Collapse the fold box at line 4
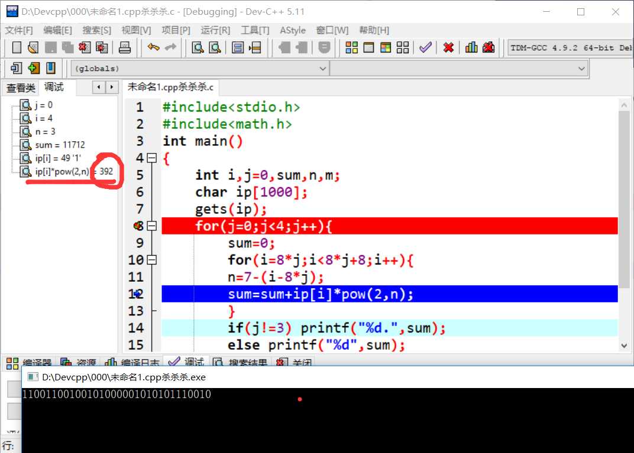634x453 pixels. [151, 158]
